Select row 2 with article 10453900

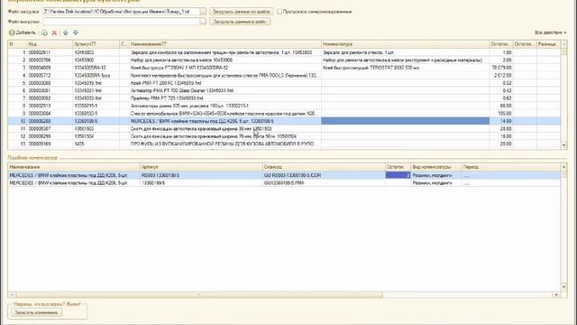coord(284,60)
